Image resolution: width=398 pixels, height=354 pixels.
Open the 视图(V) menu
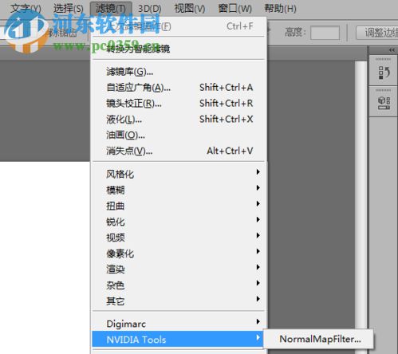[x=190, y=9]
